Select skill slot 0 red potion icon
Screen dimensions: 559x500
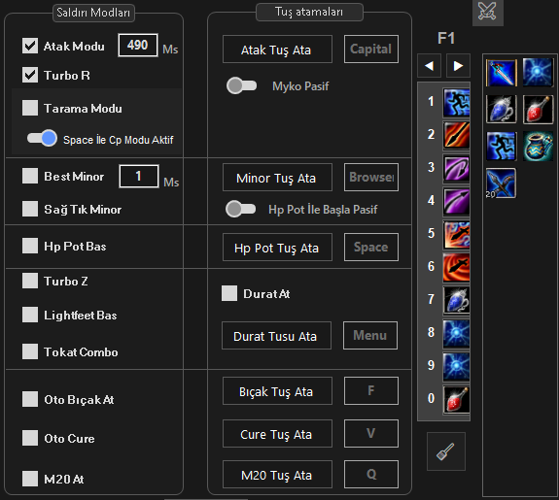(x=456, y=399)
